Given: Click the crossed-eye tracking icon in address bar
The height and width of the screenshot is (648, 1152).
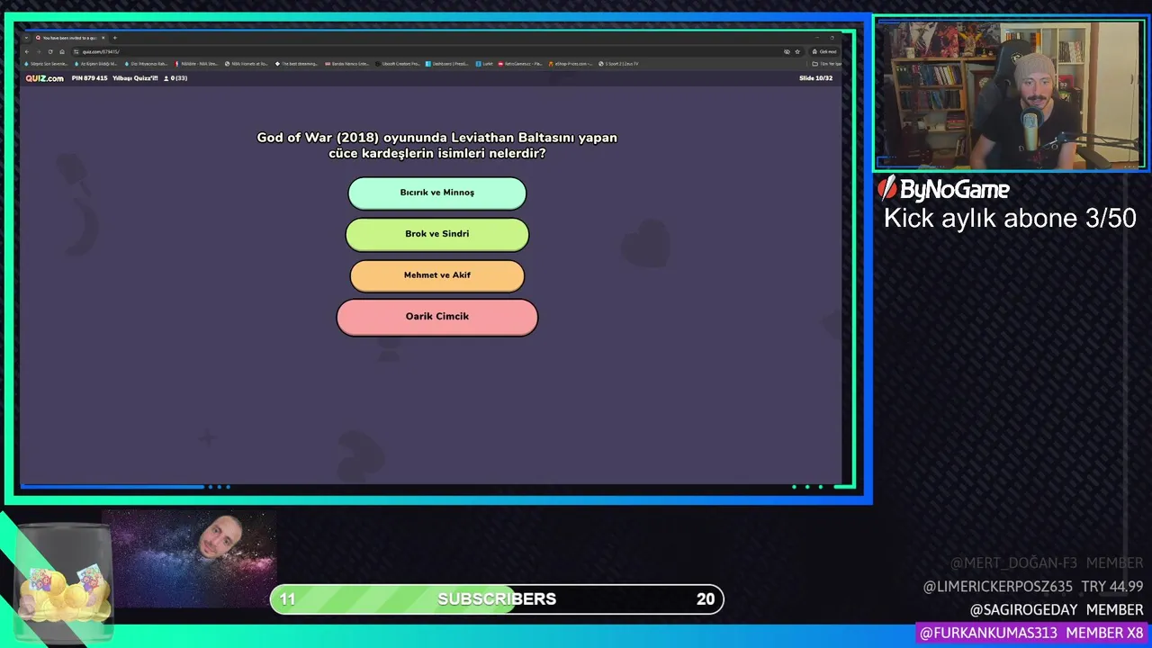Looking at the screenshot, I should (x=787, y=51).
